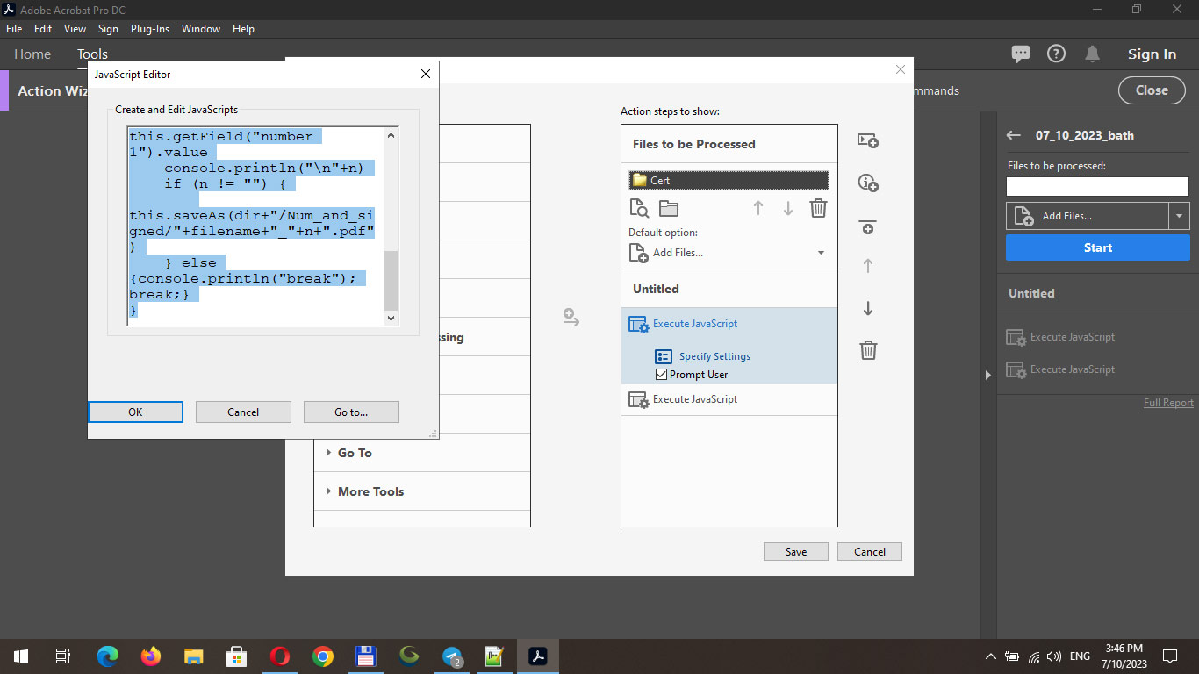Viewport: 1199px width, 674px height.
Task: Open Microsoft Edge from the taskbar
Action: point(107,656)
